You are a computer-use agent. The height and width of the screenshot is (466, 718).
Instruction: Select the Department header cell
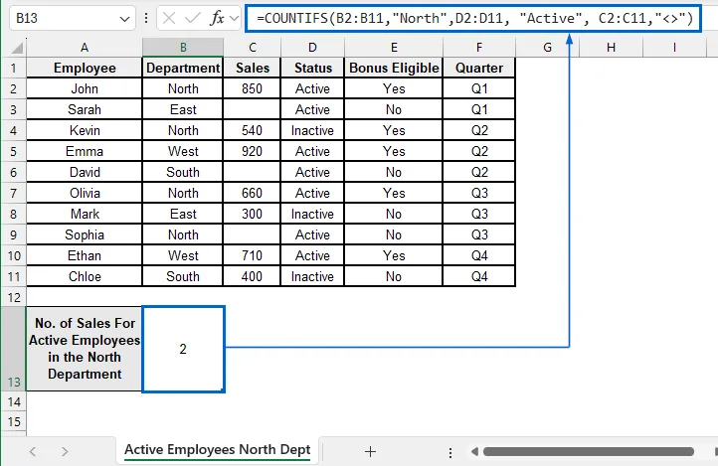[183, 68]
